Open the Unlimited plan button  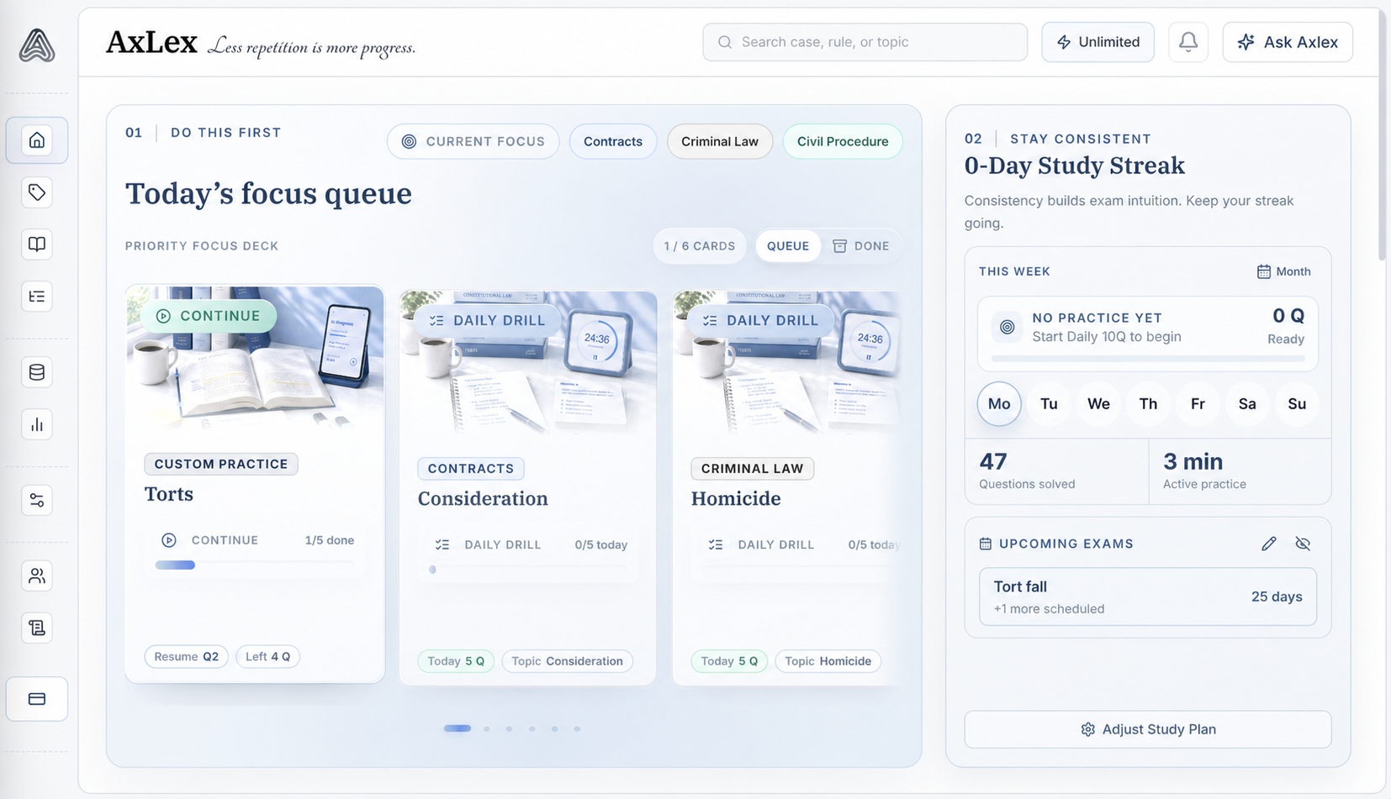(1097, 42)
